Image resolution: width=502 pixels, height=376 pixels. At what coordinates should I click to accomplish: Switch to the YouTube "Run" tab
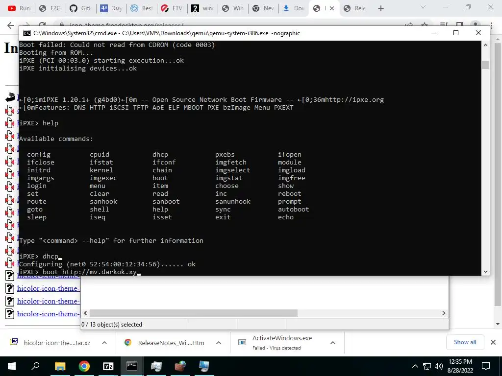(x=19, y=8)
